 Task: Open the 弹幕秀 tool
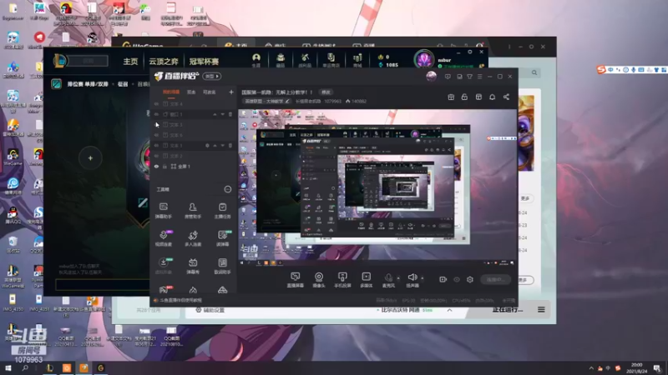pos(193,266)
